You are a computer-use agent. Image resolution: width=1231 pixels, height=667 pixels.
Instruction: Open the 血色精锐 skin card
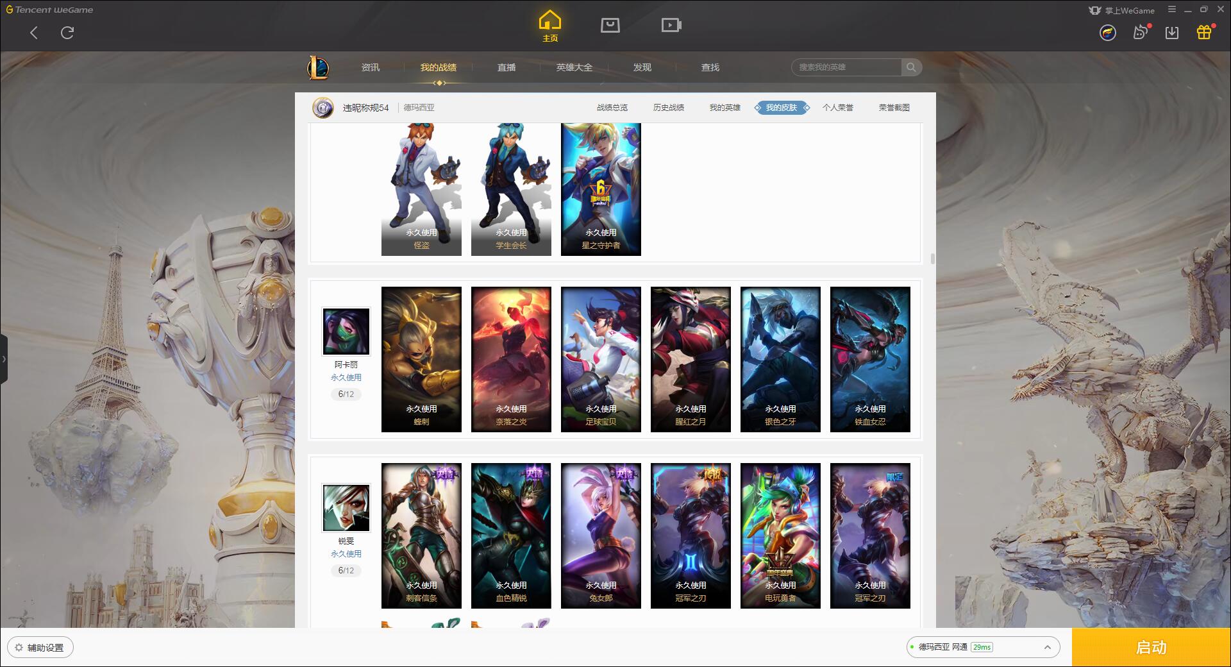[x=511, y=536]
